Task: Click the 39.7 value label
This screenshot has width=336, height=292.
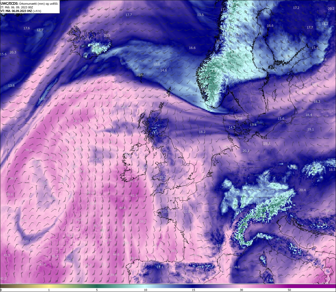Action: point(96,226)
